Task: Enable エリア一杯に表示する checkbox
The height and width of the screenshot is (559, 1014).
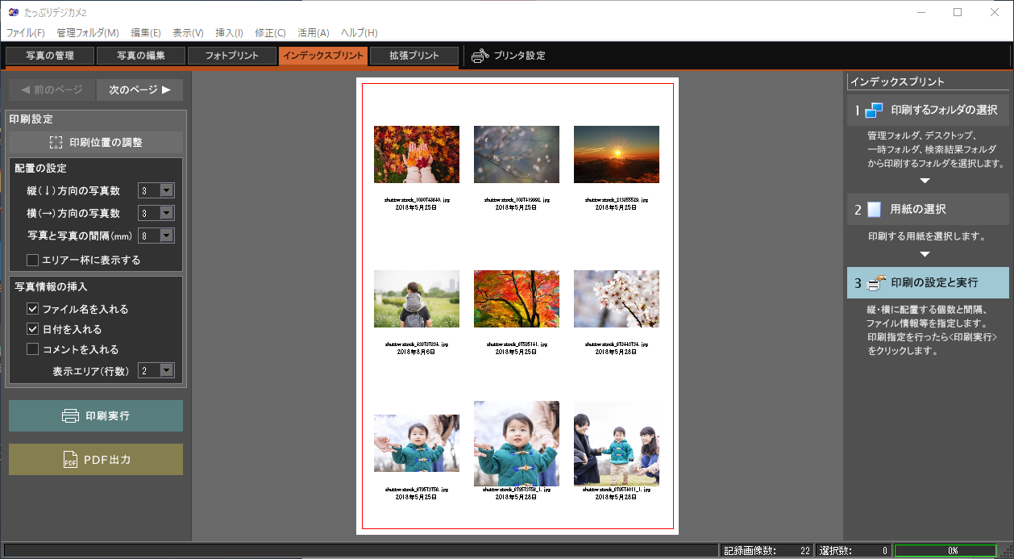Action: click(33, 261)
